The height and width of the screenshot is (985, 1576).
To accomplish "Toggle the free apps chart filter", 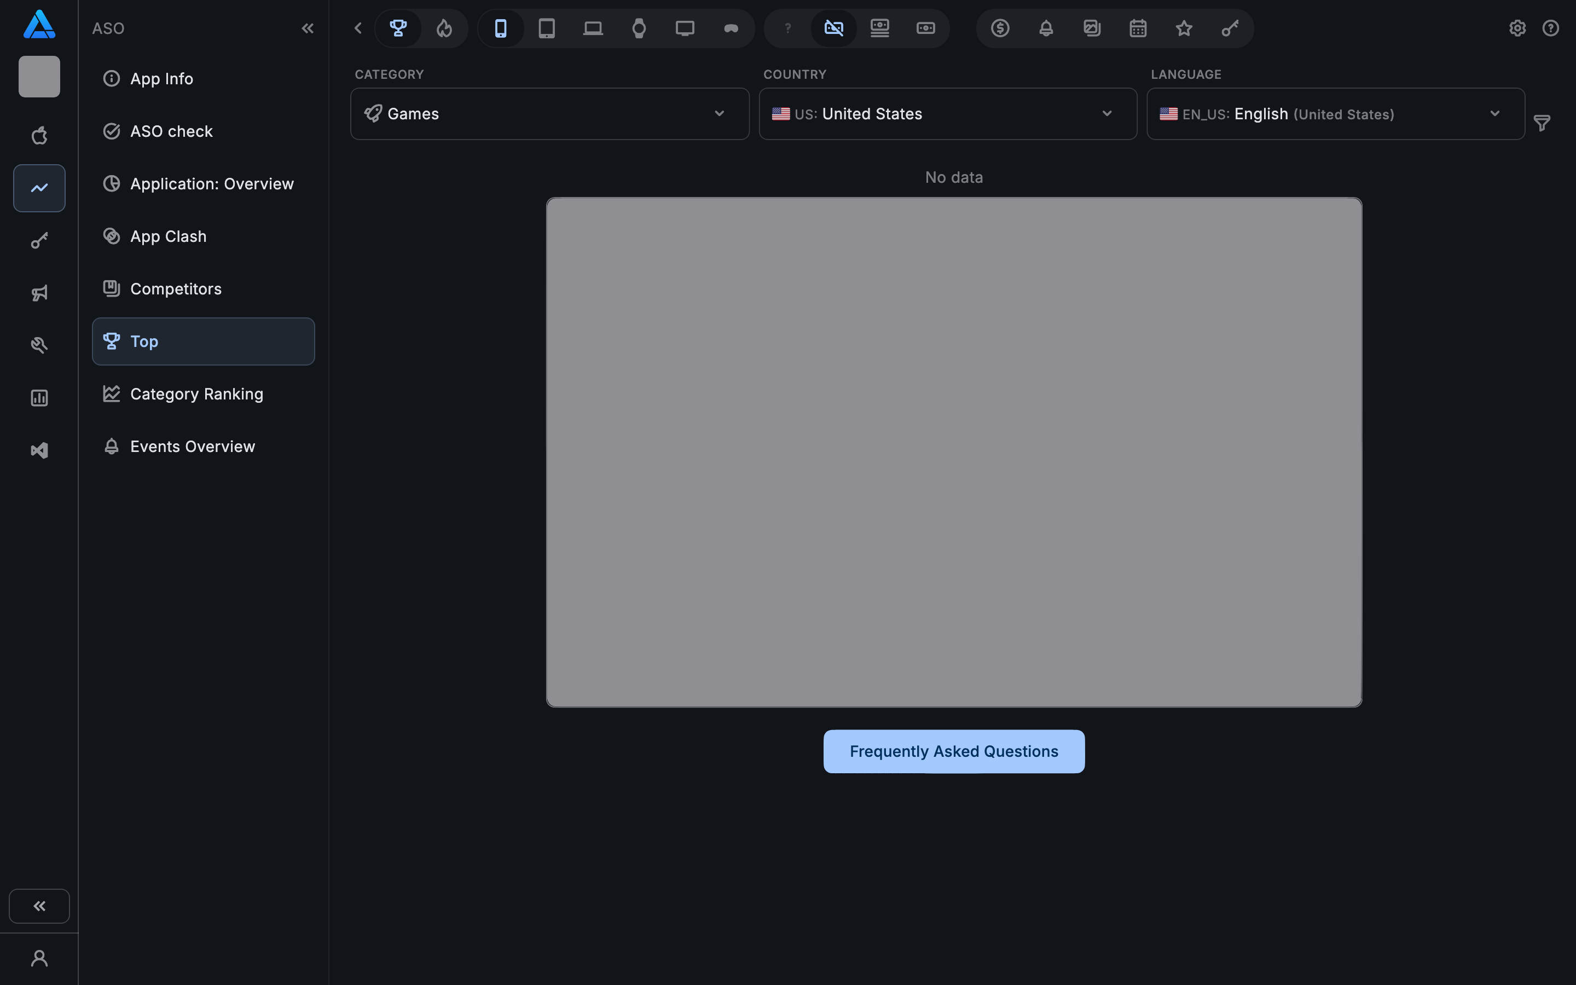I will pyautogui.click(x=833, y=28).
